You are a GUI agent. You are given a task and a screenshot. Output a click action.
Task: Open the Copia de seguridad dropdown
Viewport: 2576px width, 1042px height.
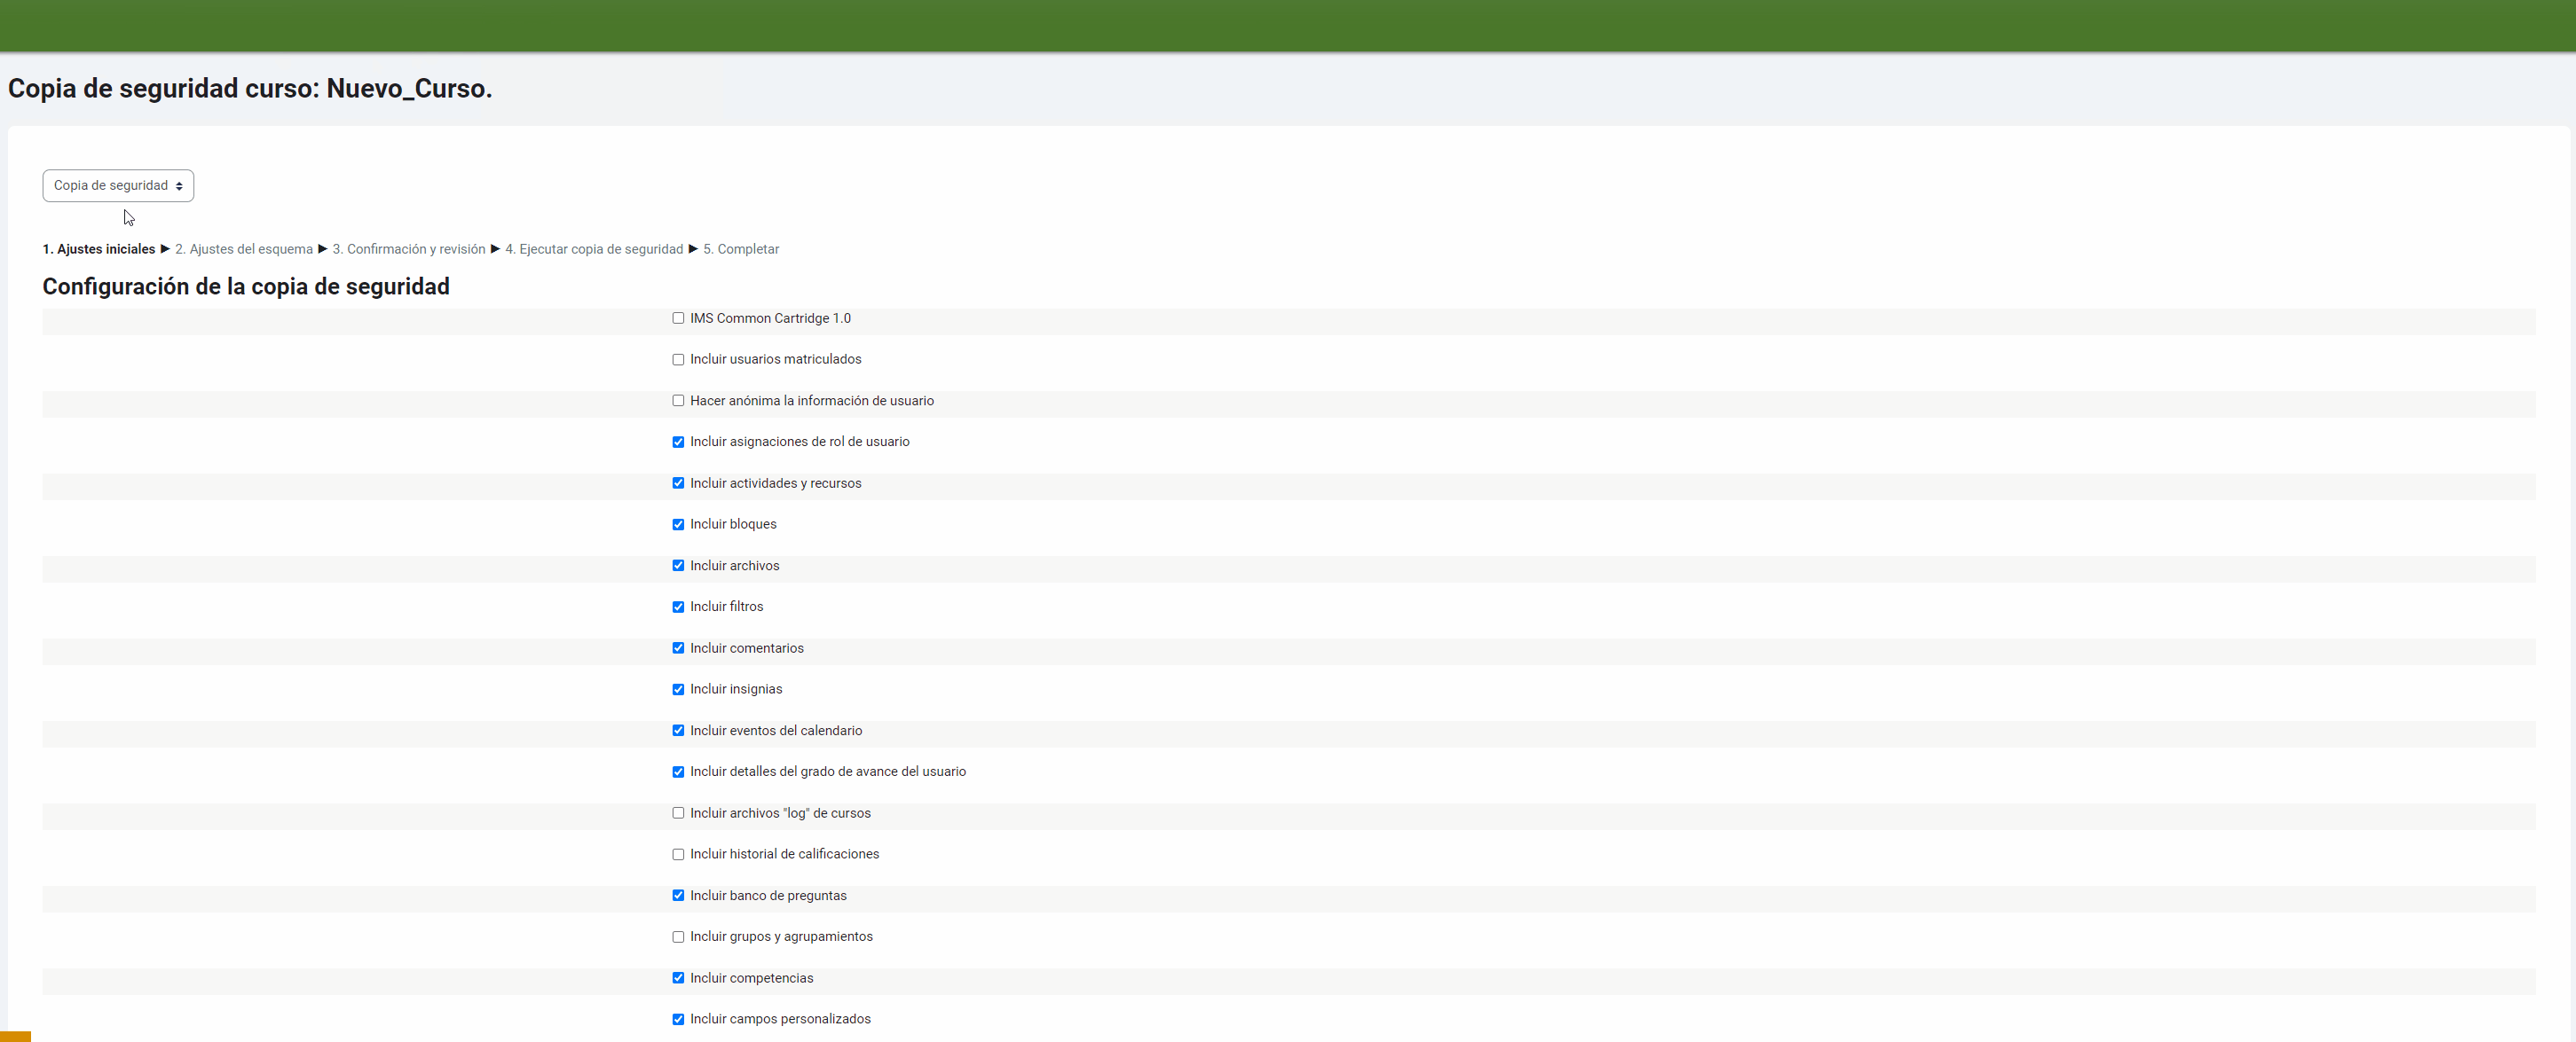coord(118,186)
